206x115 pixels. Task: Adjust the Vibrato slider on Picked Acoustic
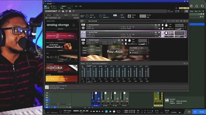pyautogui.click(x=91, y=48)
